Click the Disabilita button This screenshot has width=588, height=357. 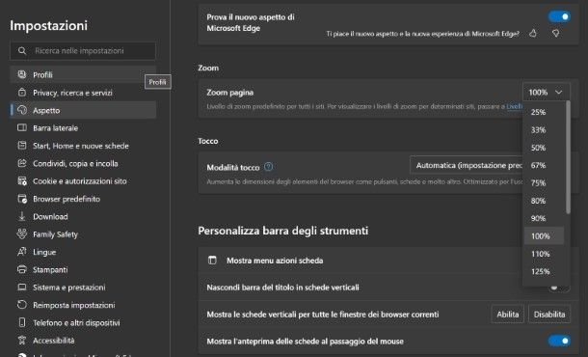pyautogui.click(x=549, y=315)
